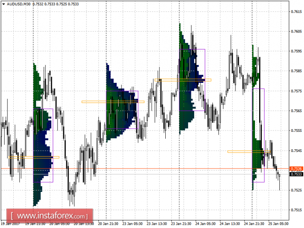Click the 25 Jan 05:30 time label
The width and height of the screenshot is (304, 228).
click(279, 224)
